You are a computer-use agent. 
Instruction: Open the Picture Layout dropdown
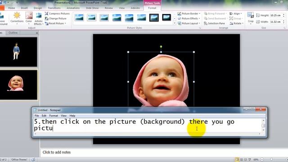click(x=189, y=23)
